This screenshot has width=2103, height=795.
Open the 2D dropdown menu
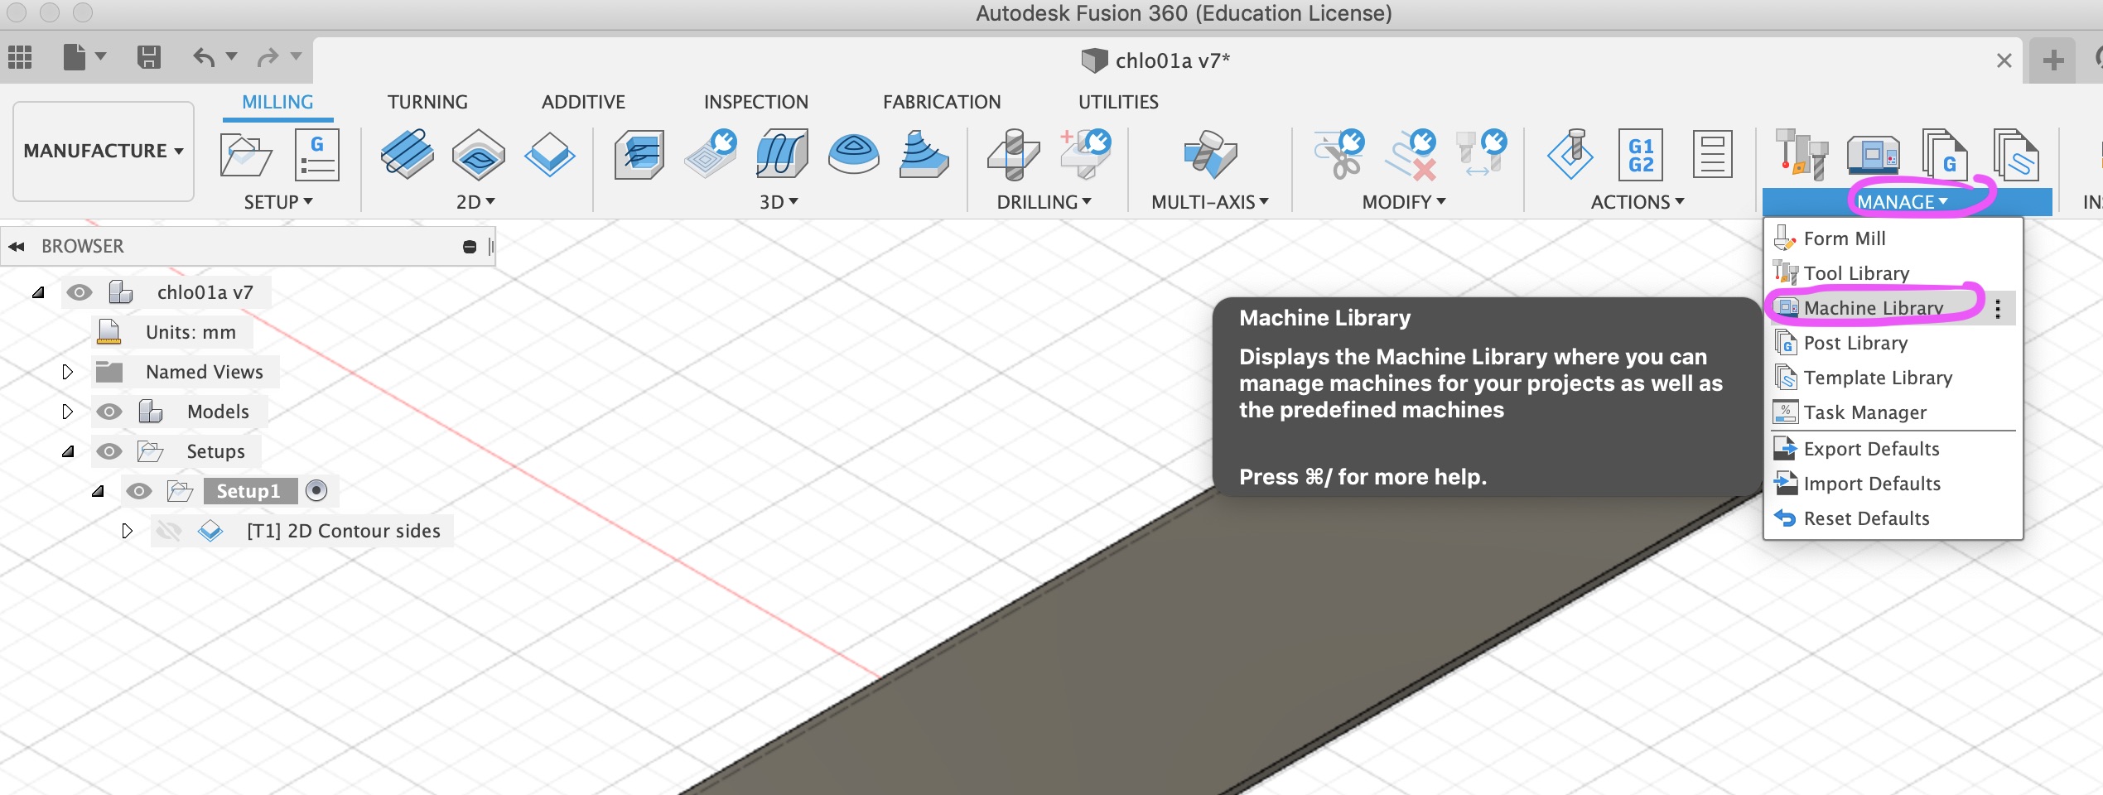tap(475, 202)
